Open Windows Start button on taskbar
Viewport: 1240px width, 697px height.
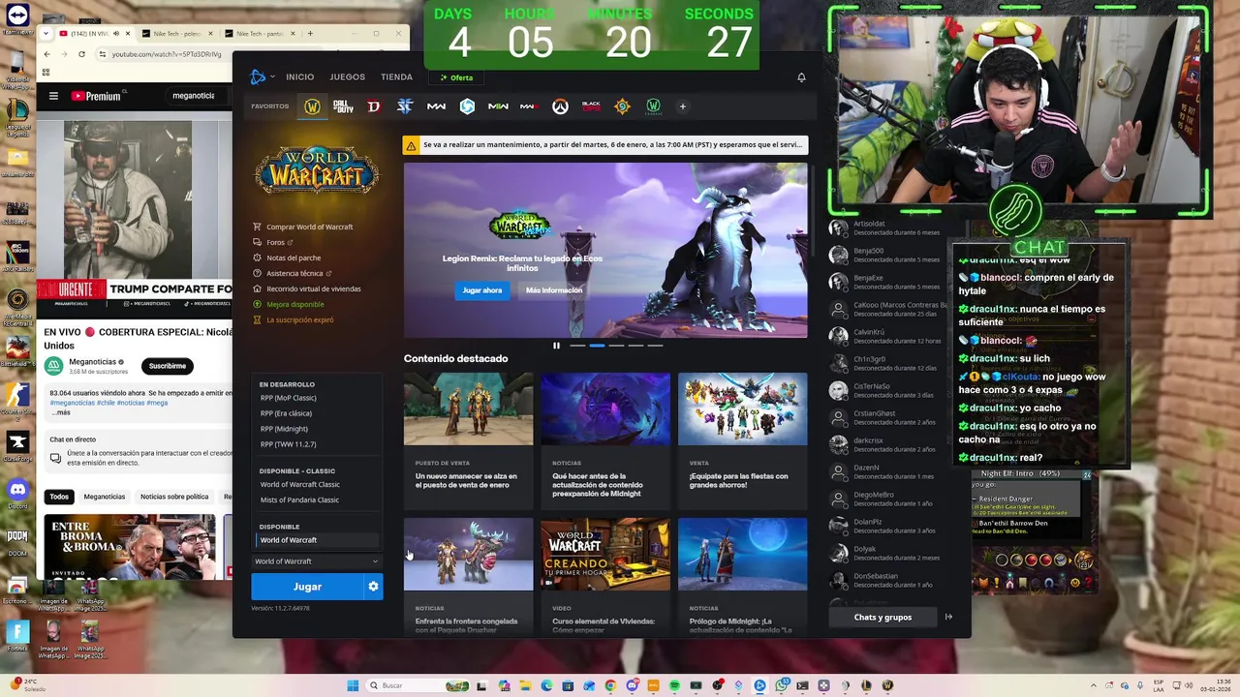click(x=353, y=685)
